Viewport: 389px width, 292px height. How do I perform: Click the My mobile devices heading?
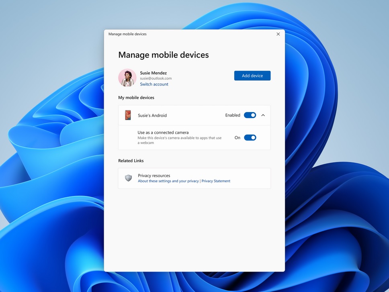click(136, 98)
